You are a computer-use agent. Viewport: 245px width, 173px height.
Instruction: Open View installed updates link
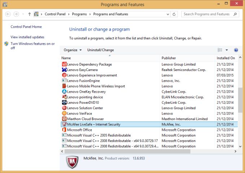(x=27, y=37)
